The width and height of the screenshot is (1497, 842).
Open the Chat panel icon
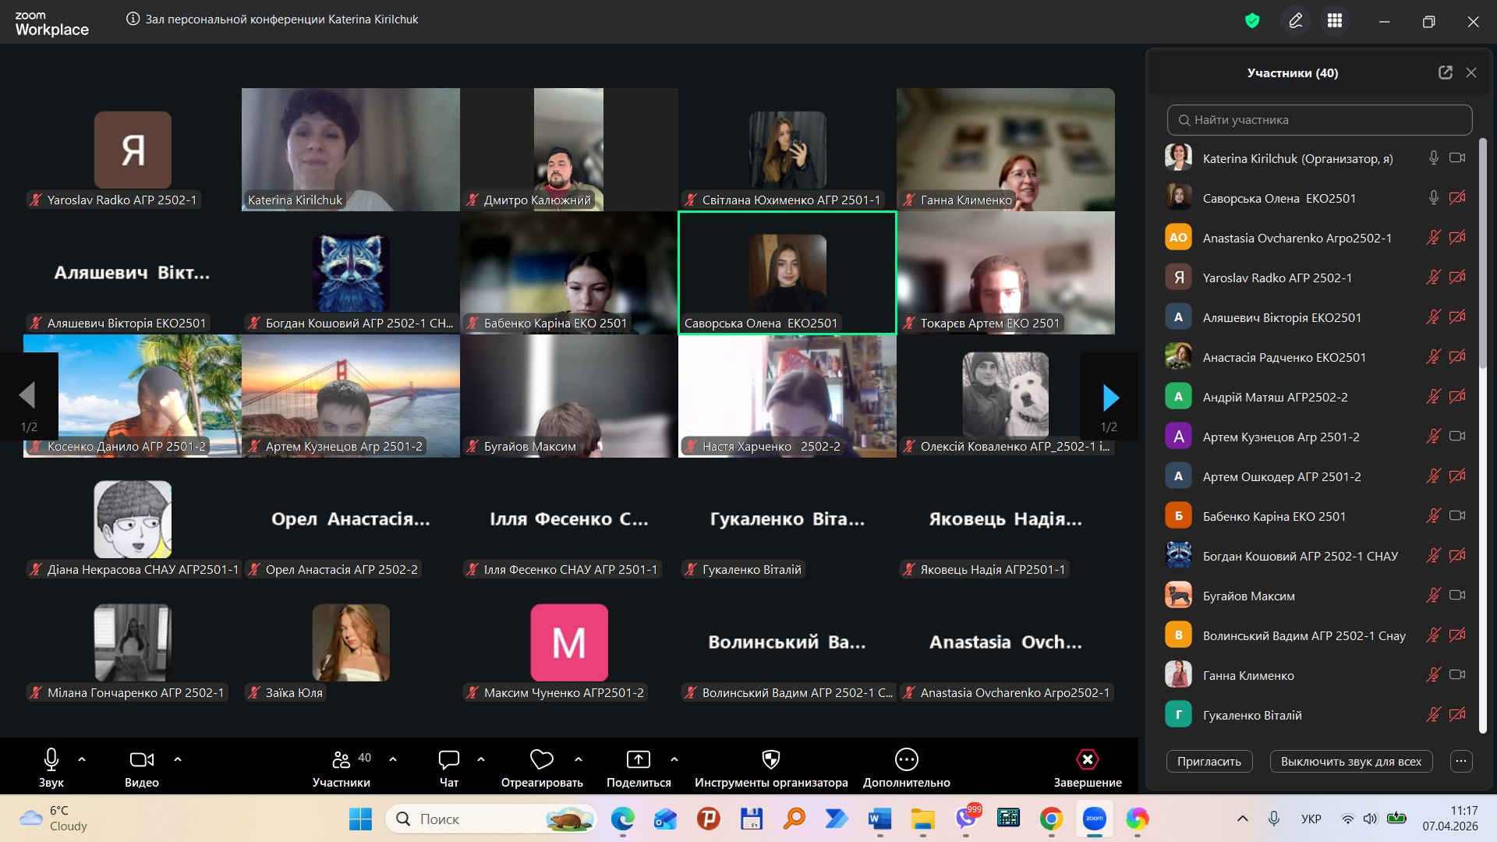449,759
